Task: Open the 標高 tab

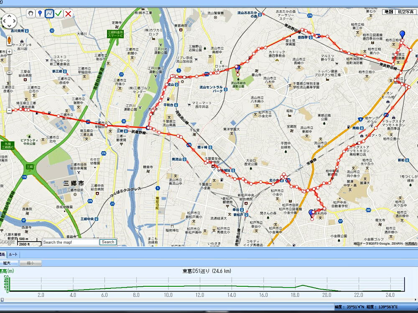Action: (x=3, y=255)
